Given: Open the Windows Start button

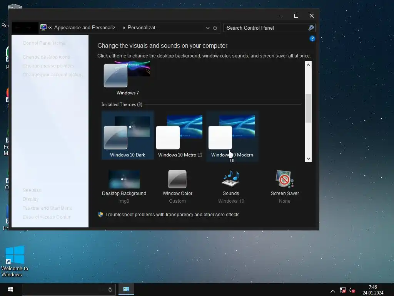Looking at the screenshot, I should tap(10, 289).
